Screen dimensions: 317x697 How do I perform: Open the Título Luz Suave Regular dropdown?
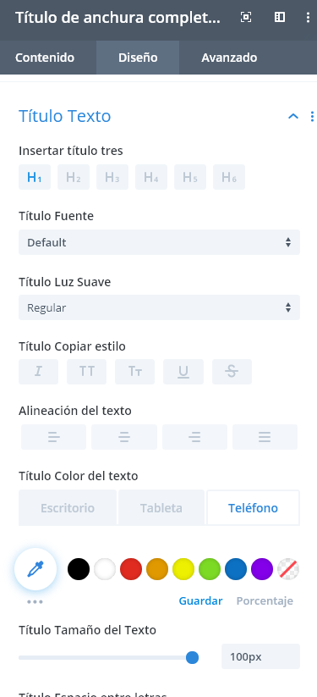[x=160, y=307]
